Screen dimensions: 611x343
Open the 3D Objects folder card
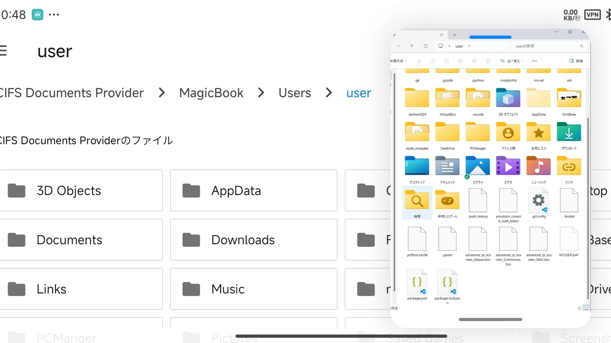click(81, 191)
